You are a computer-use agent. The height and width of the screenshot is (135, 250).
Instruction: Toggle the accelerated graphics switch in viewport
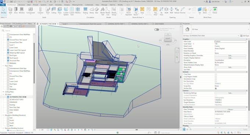pyautogui.click(x=157, y=30)
